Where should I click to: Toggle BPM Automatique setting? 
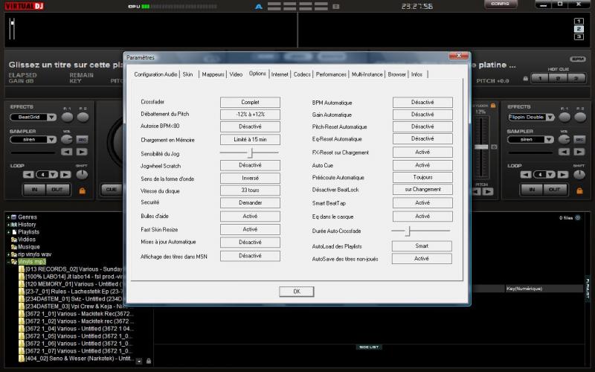click(422, 103)
